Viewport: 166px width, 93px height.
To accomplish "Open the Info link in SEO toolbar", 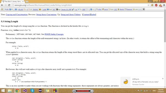I will (x=7, y=9).
